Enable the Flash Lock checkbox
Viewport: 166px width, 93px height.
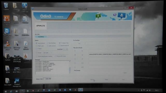pos(36,46)
